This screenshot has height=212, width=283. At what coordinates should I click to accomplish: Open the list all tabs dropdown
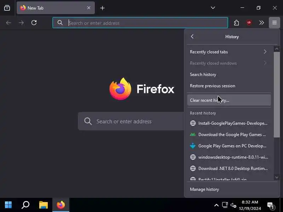click(213, 8)
